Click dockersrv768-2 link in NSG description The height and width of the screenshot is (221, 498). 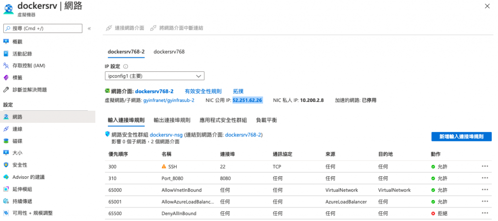243,135
